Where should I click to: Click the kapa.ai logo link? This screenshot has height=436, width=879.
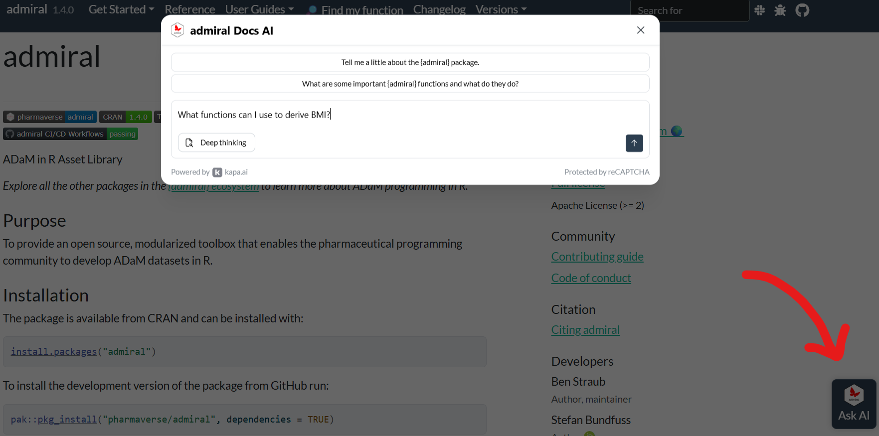[230, 172]
